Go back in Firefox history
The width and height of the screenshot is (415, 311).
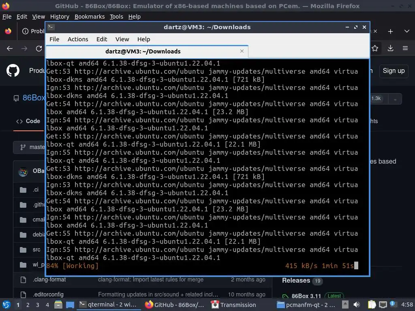(10, 49)
